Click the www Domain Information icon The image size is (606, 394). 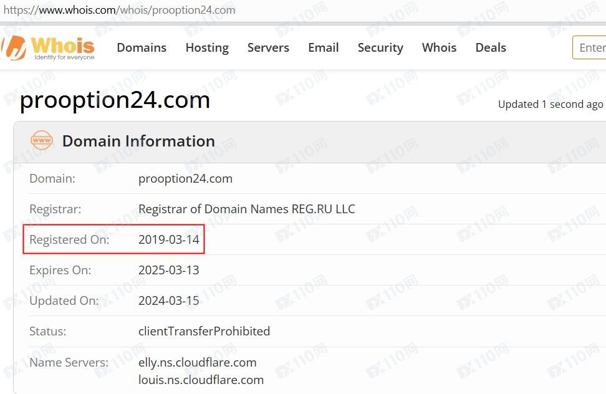click(x=42, y=141)
